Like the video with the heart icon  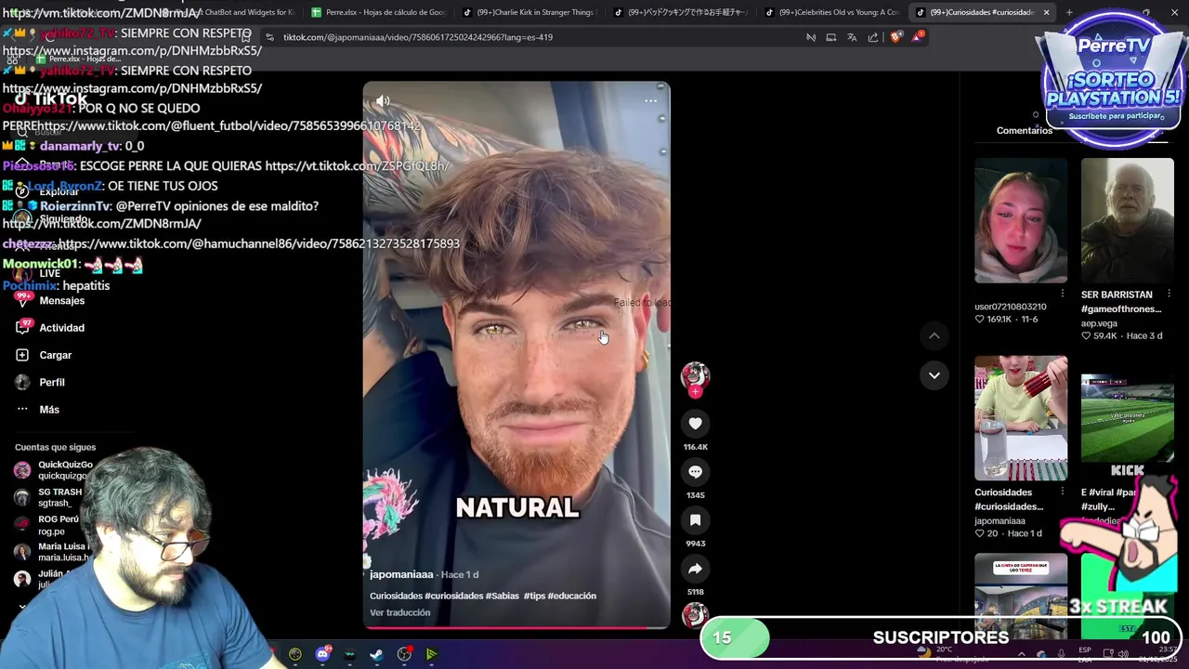click(x=695, y=424)
